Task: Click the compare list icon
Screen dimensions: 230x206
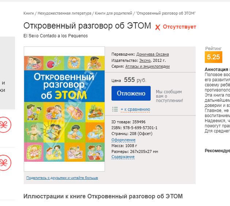Action: [115, 109]
